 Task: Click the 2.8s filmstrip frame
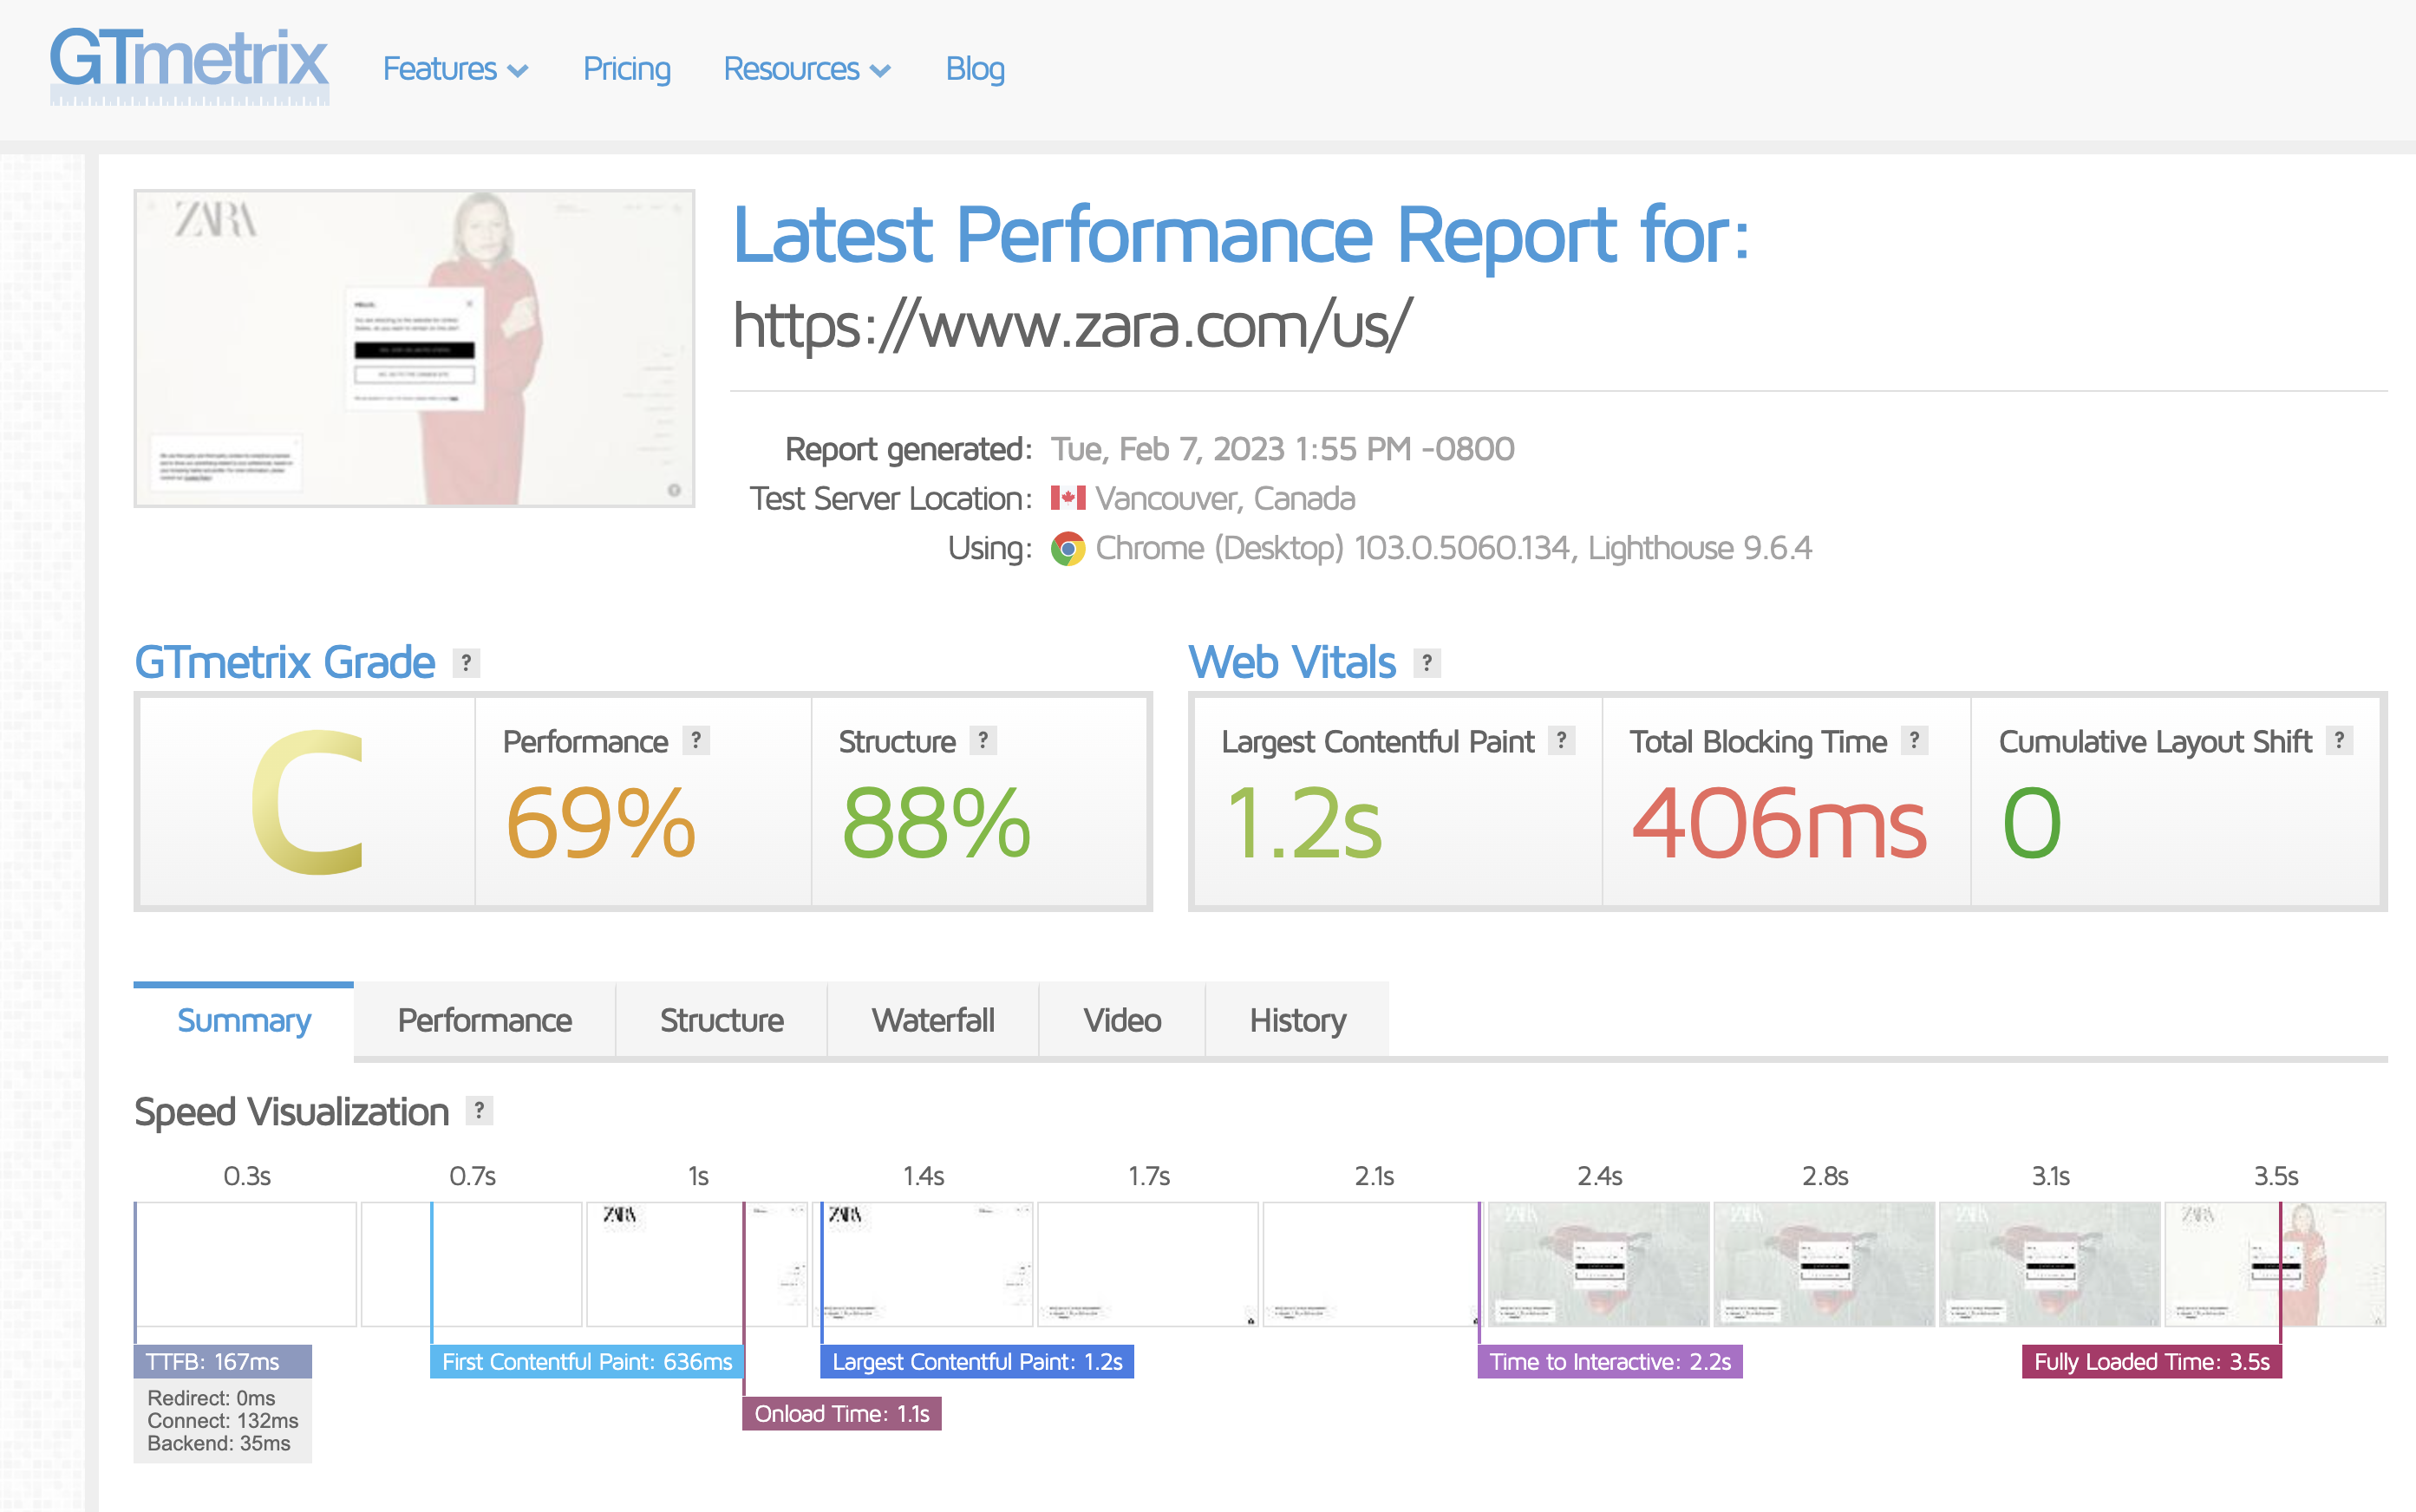coord(1823,1264)
